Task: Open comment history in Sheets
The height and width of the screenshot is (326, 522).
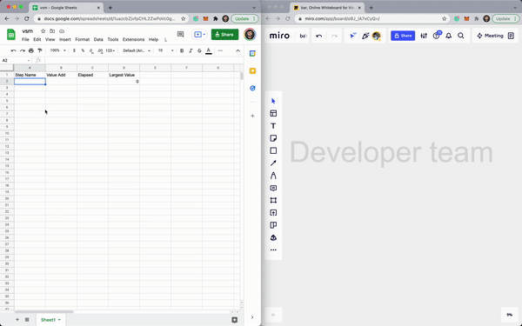Action: coord(180,34)
